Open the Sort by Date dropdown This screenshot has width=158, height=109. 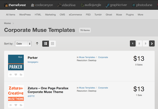click(23, 44)
